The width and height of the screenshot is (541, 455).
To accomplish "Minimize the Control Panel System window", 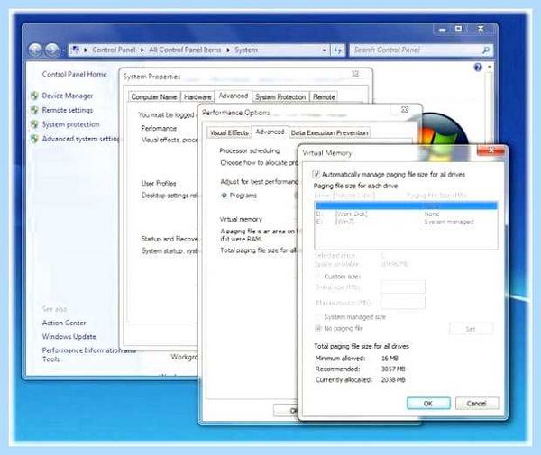I will tap(442, 30).
